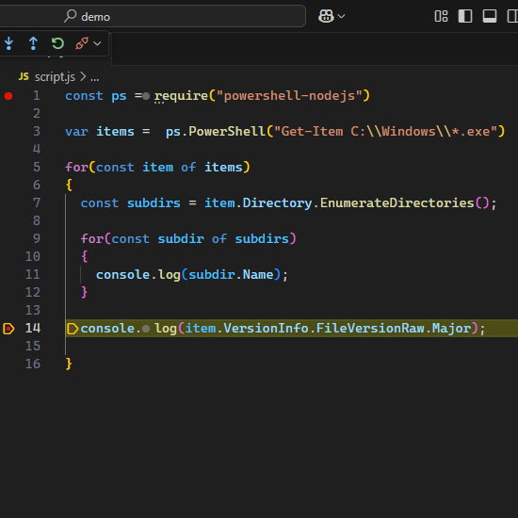Click the for keyword on line 9

pos(92,238)
